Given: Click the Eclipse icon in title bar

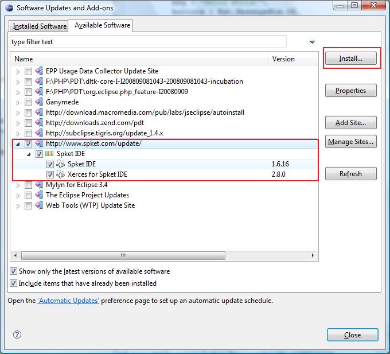Looking at the screenshot, I should click(x=9, y=8).
